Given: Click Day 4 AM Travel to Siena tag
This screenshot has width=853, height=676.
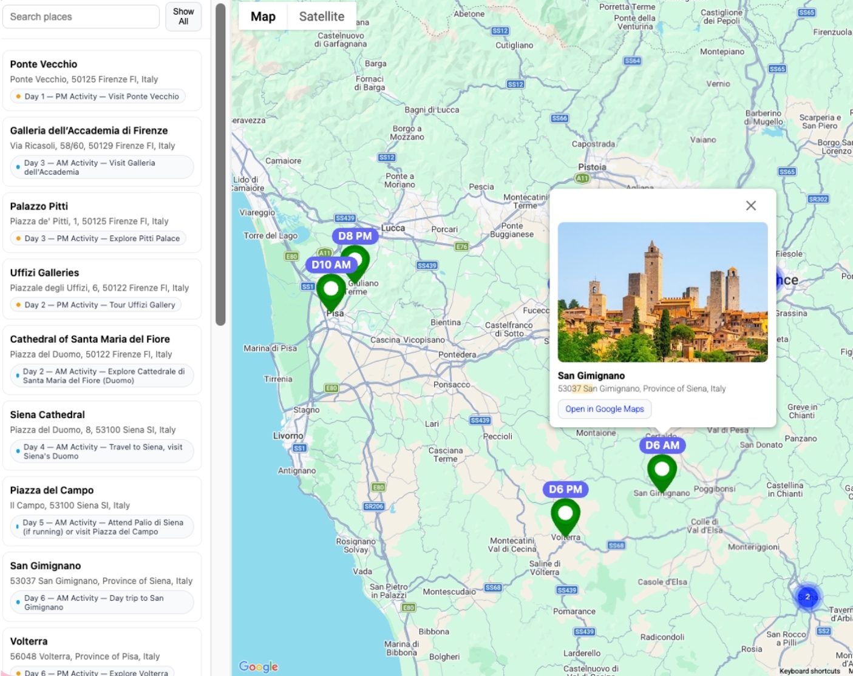Looking at the screenshot, I should 102,451.
